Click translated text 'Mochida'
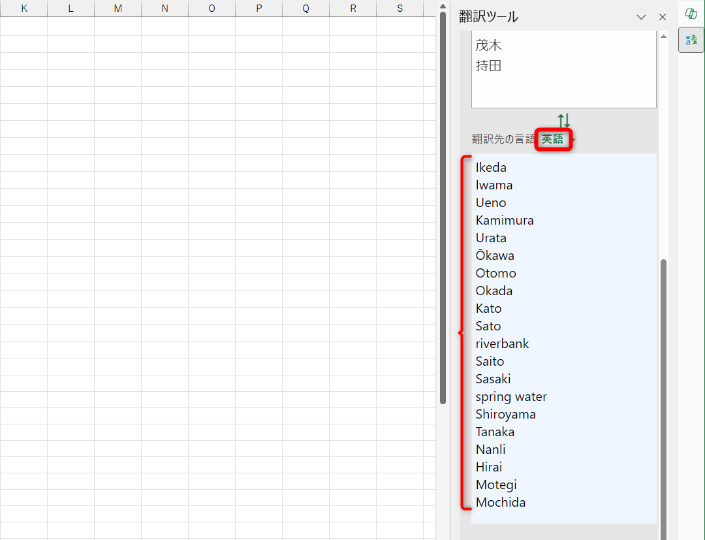The height and width of the screenshot is (540, 705). tap(501, 502)
